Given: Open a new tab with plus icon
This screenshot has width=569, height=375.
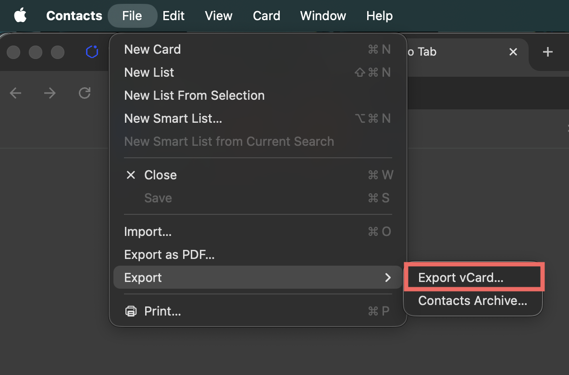Looking at the screenshot, I should 547,52.
